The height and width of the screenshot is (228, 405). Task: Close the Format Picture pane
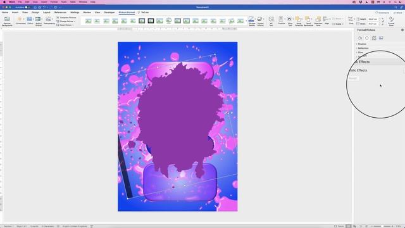pyautogui.click(x=402, y=30)
